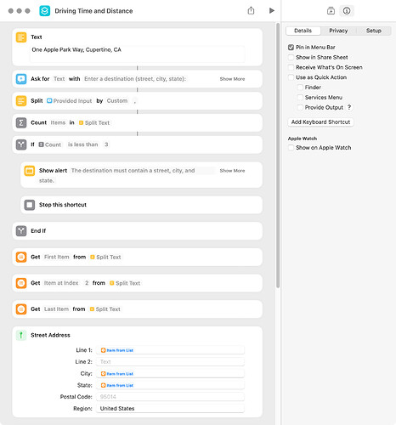Screen dimensions: 396x425
Task: Click the Driving Time and Distance shortcut icon
Action: (x=45, y=11)
